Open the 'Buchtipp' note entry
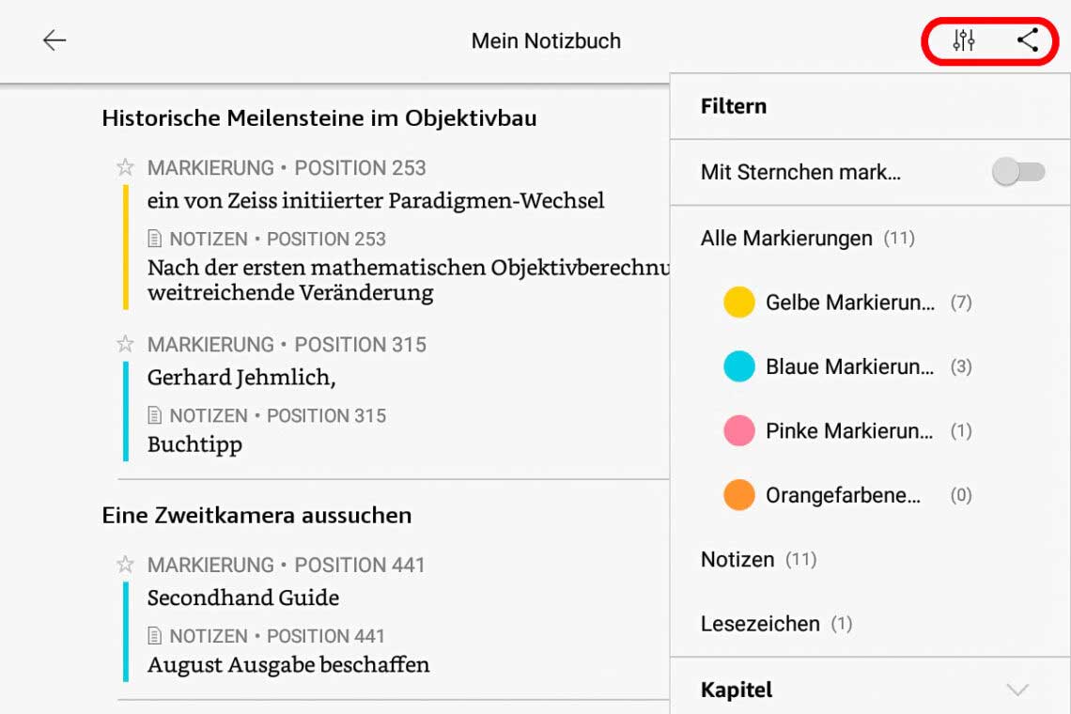Screen dimensions: 1071x714 (194, 444)
